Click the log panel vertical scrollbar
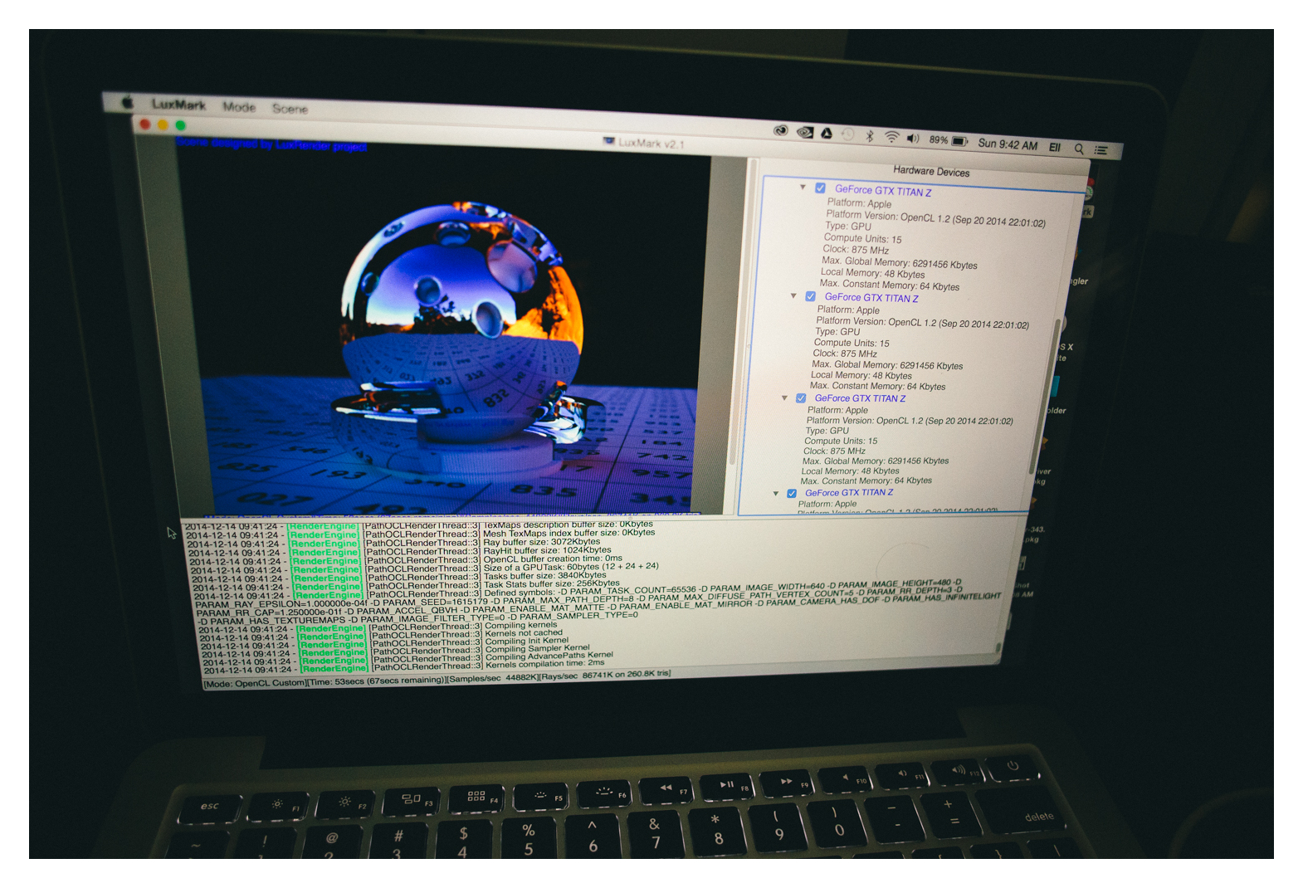The image size is (1303, 888). pyautogui.click(x=999, y=647)
